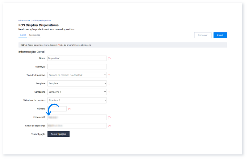This screenshot has width=247, height=159.
Task: Click into the Número input box
Action: [x=57, y=109]
